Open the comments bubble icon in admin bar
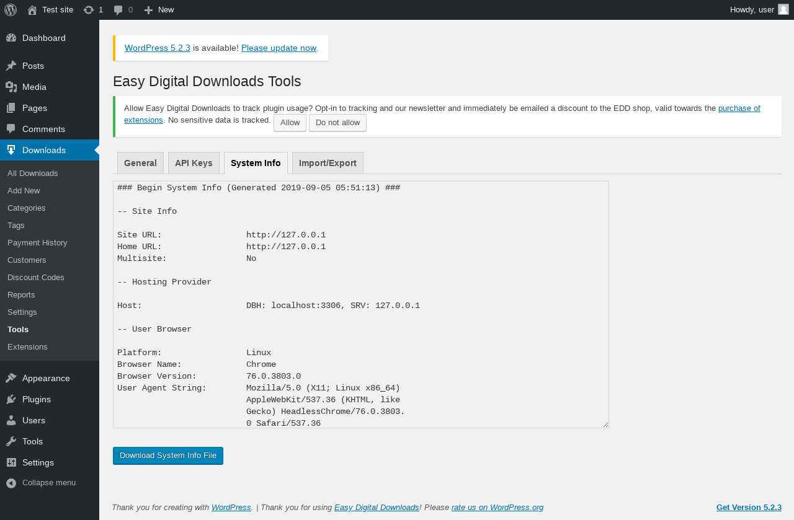The width and height of the screenshot is (794, 520). (x=118, y=10)
